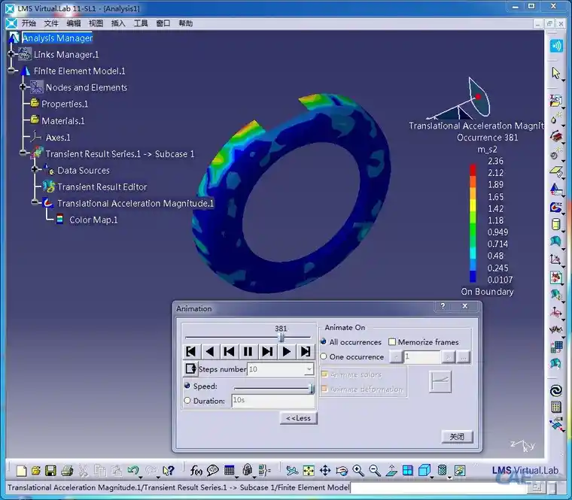Screen dimensions: 572x500
Task: Collapse the Translational Acceleration Magnitude.1 node
Action: 35,202
